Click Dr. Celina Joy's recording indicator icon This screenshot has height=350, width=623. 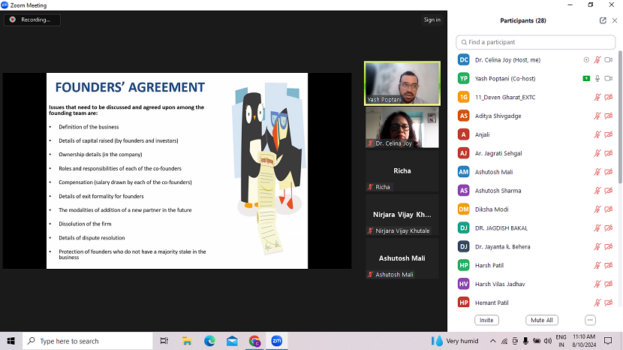pyautogui.click(x=586, y=59)
